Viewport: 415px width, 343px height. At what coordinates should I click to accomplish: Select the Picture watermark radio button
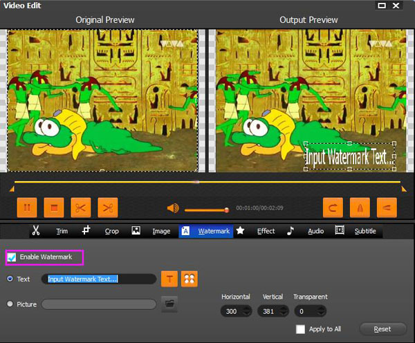point(10,304)
